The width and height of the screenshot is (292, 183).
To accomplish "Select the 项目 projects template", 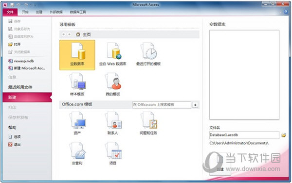I will (x=113, y=154).
